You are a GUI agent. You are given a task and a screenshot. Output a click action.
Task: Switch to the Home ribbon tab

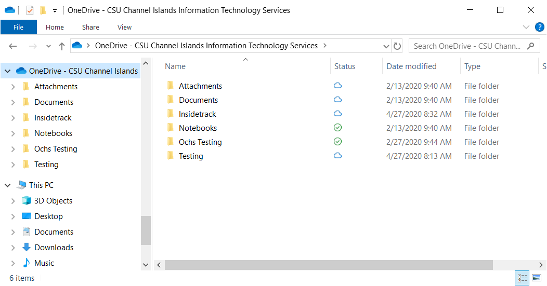[55, 27]
